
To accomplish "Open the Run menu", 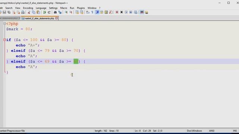I will pos(72,8).
